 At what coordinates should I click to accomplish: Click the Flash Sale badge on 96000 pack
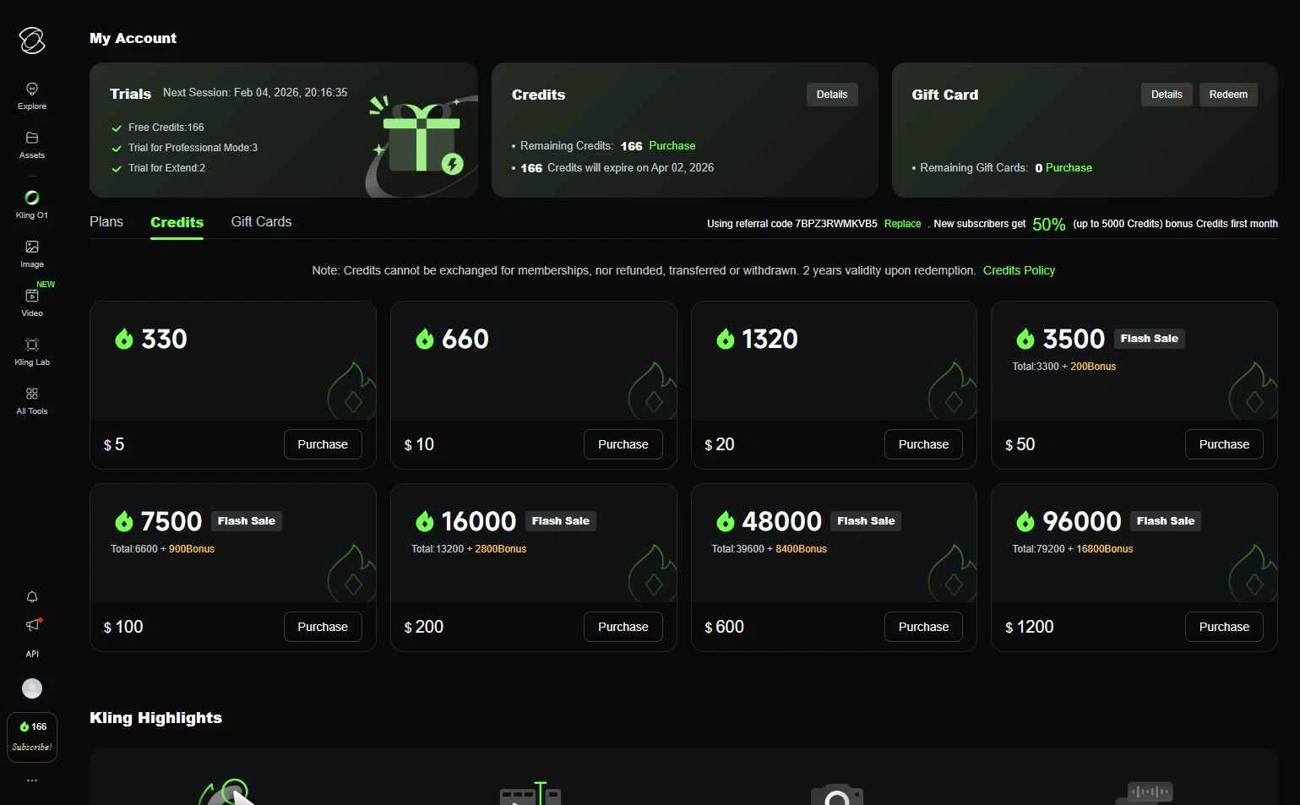pyautogui.click(x=1166, y=521)
